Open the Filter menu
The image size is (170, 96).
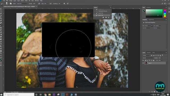click(26, 1)
